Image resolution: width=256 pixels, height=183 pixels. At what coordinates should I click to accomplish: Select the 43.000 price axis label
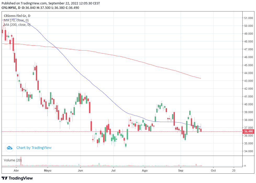[x=248, y=81]
